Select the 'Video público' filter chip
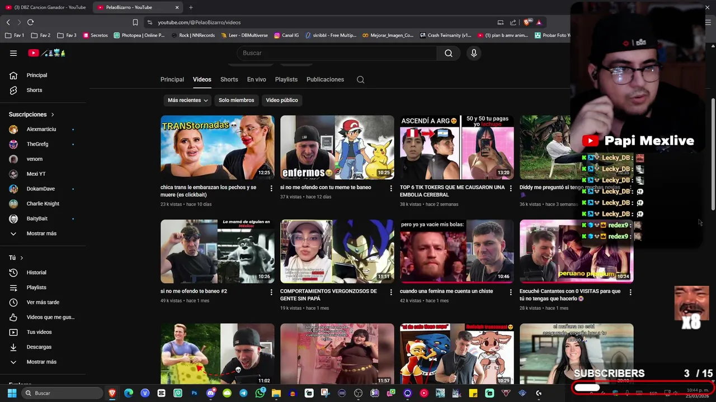The height and width of the screenshot is (402, 716). click(x=282, y=100)
